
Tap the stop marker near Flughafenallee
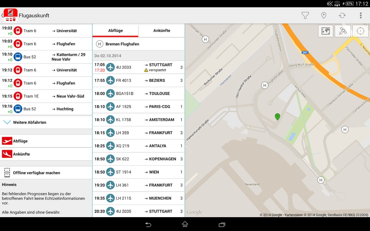point(265,85)
